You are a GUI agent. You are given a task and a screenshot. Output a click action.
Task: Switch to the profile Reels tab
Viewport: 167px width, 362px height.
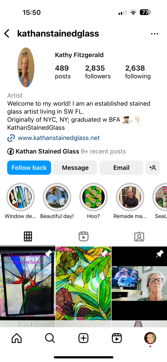[x=83, y=237]
